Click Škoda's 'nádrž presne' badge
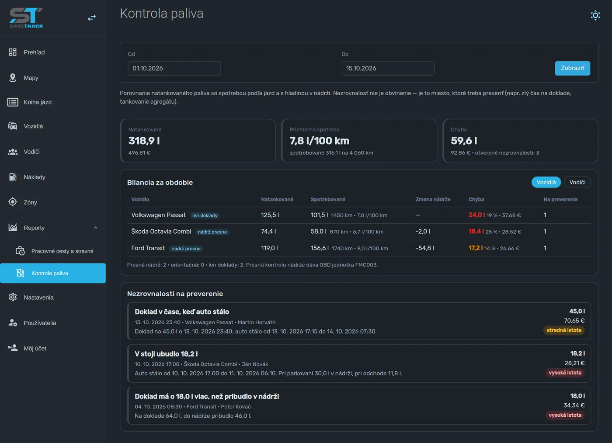 (x=212, y=232)
